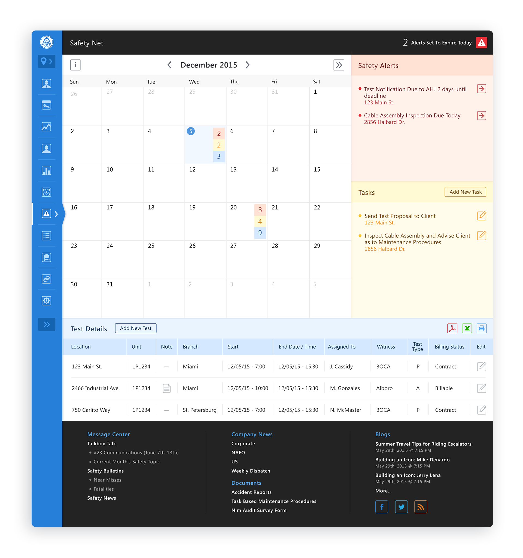Edit the 750 Carlito Way test row
The height and width of the screenshot is (558, 523).
pyautogui.click(x=481, y=410)
